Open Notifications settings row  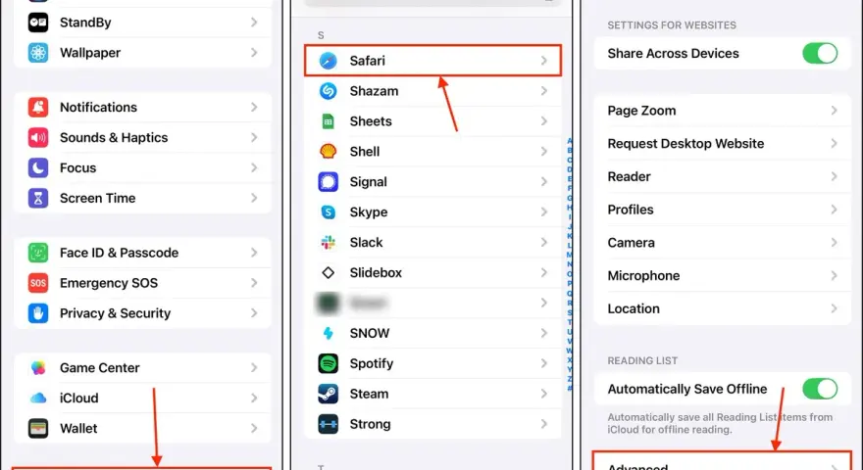coord(142,107)
